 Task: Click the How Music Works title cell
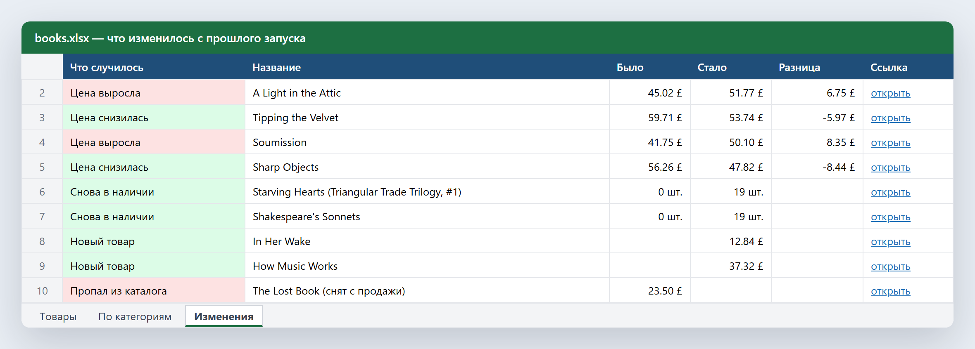427,266
